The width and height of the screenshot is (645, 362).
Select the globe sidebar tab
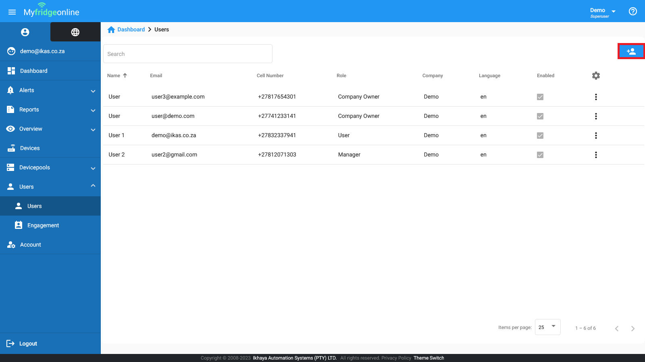coord(75,32)
